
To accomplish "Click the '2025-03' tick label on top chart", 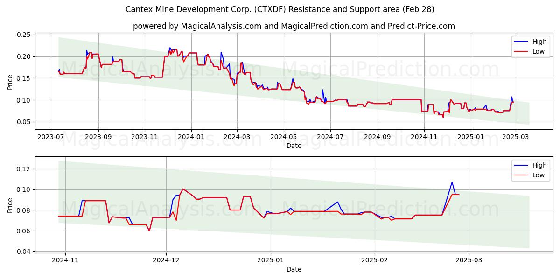I will pos(516,137).
